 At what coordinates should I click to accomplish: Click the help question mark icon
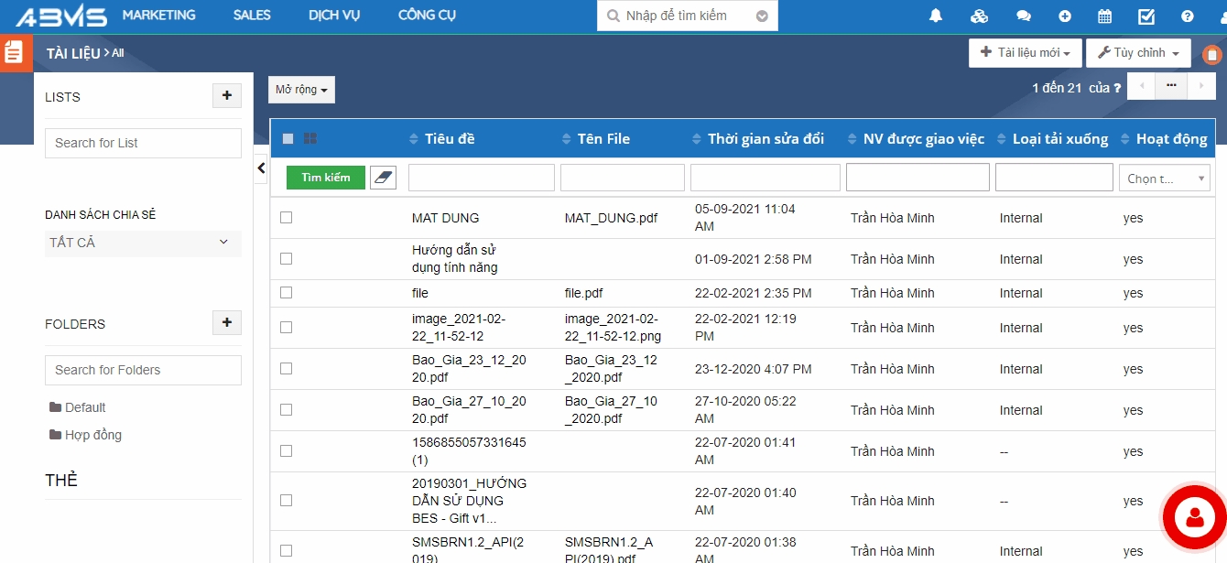pyautogui.click(x=1188, y=16)
